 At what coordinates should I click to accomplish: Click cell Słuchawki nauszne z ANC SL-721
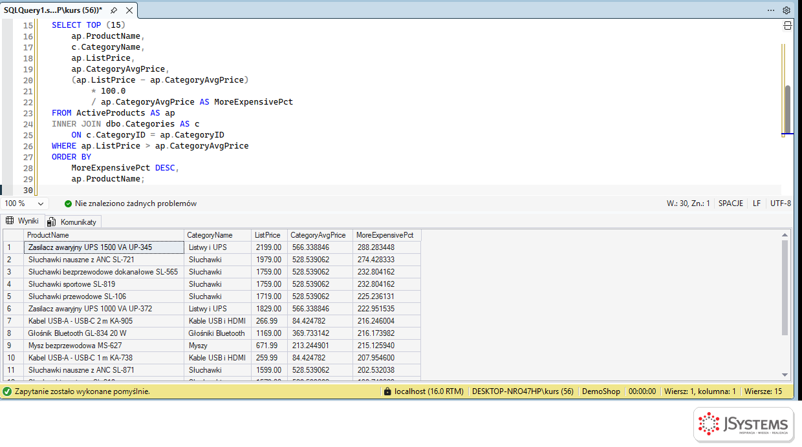(x=104, y=260)
